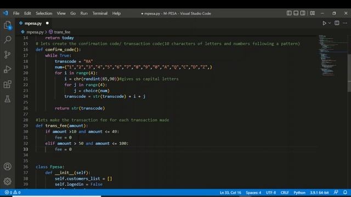Click line number 29 in gutter
Image resolution: width=351 pixels, height=197 pixels.
[26, 126]
